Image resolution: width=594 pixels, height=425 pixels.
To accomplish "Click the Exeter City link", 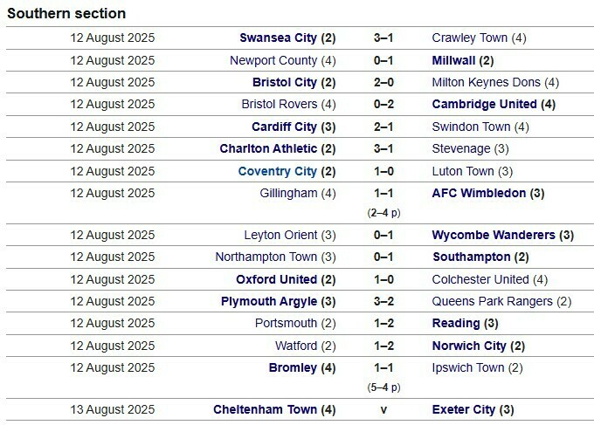I will point(464,409).
